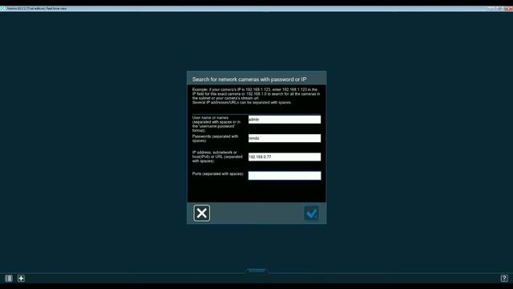Expand the bottom center panel handle
The image size is (513, 289).
coord(256,271)
